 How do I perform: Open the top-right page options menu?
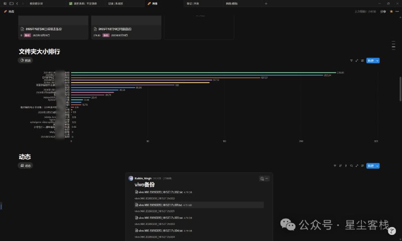pyautogui.click(x=397, y=11)
